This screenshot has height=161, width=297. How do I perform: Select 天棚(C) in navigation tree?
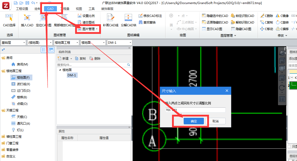19,117
